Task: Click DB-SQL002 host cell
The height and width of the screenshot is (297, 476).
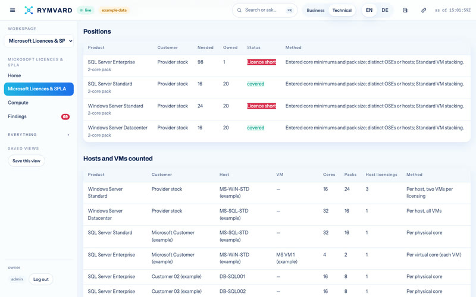Action: pos(233,291)
